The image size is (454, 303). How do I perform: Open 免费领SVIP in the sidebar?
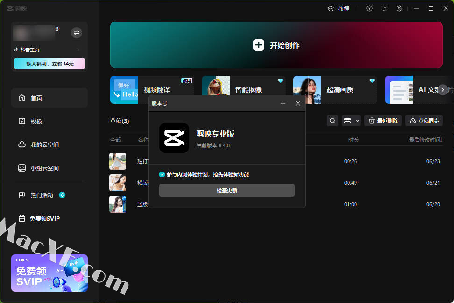coord(50,219)
